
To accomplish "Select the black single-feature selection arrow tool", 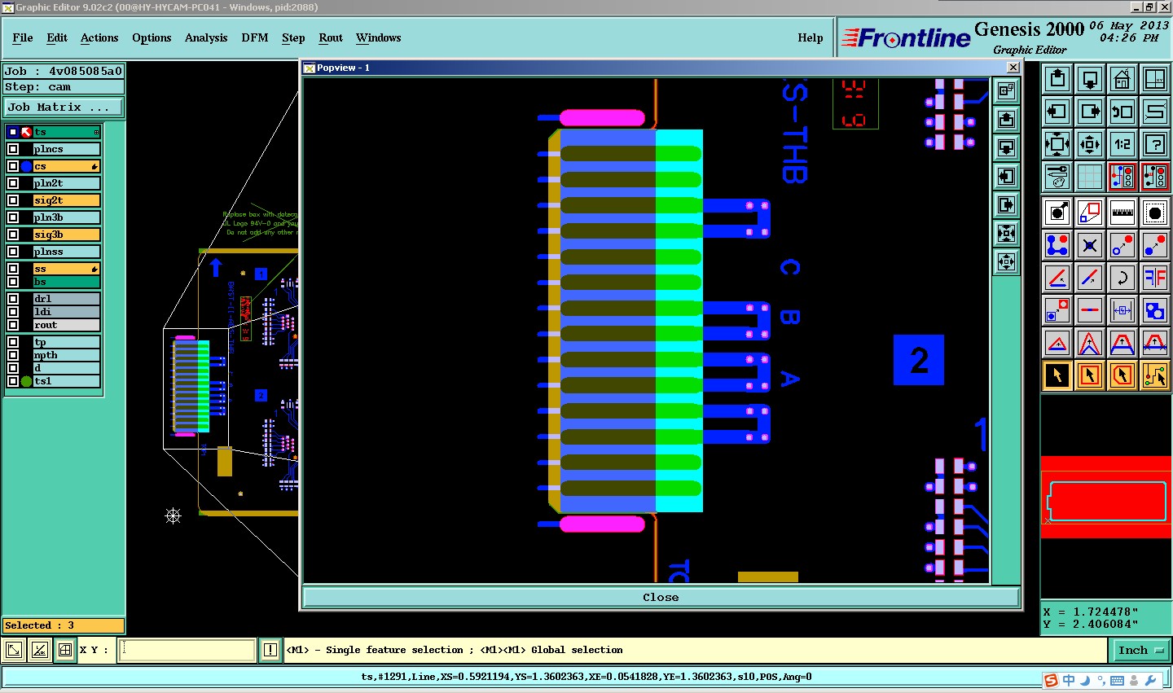I will tap(1057, 375).
